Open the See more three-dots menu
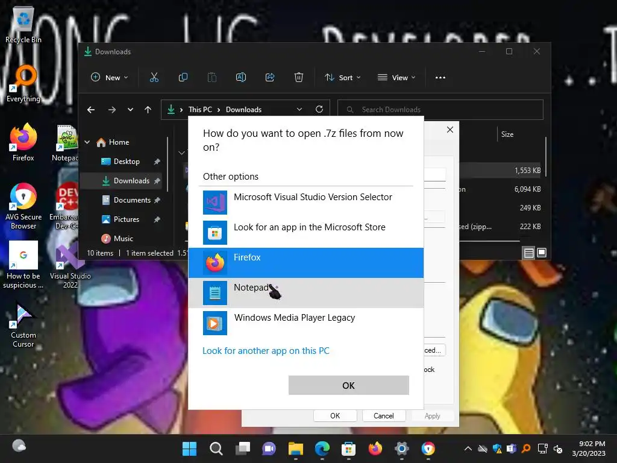Screen dimensions: 617x463 (x=440, y=78)
